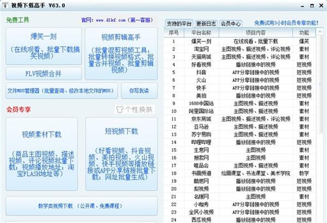327x223 pixels.
Task: Select the 哔哩哔哩 row
Action: 240,142
